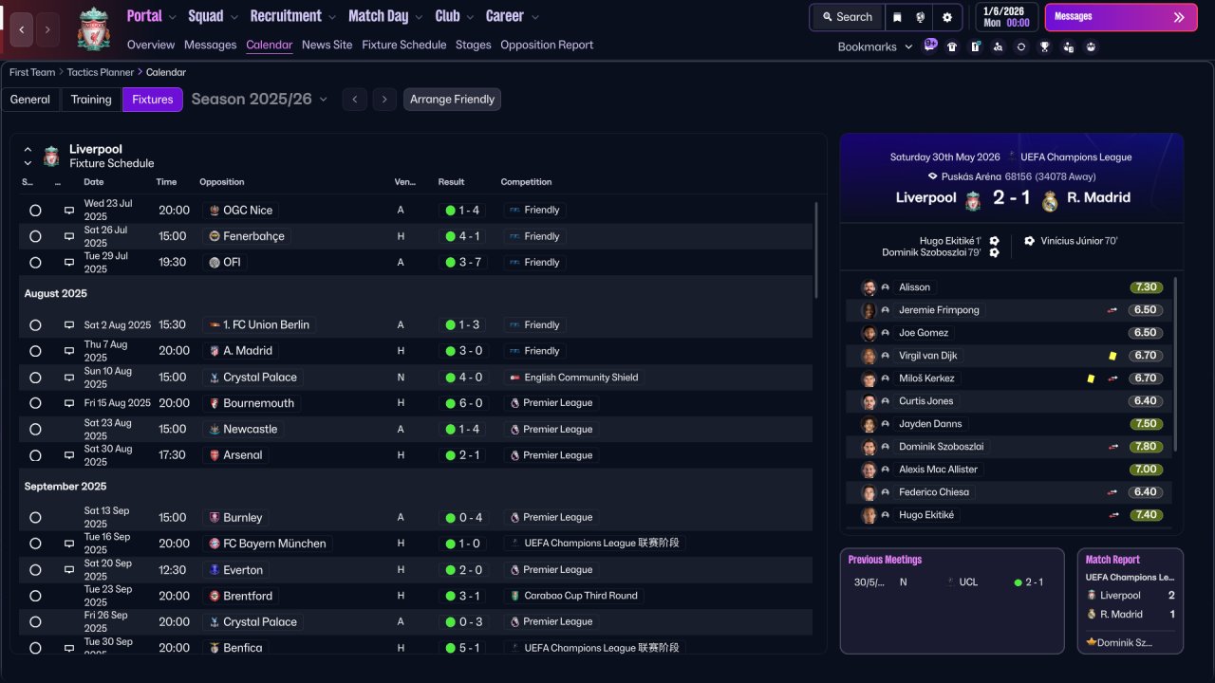This screenshot has width=1215, height=683.
Task: Click the circular refresh bookmark icon
Action: coord(1021,46)
